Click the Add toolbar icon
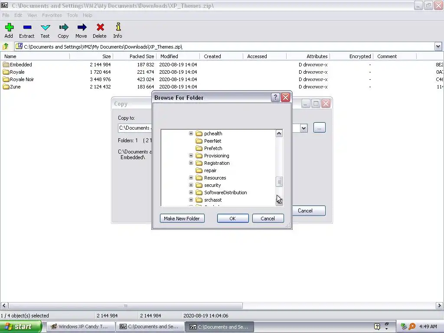The image size is (444, 333). pyautogui.click(x=9, y=27)
